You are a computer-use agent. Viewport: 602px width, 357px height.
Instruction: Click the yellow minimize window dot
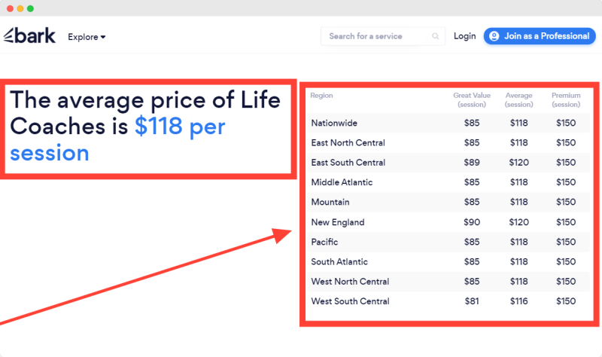(x=20, y=8)
